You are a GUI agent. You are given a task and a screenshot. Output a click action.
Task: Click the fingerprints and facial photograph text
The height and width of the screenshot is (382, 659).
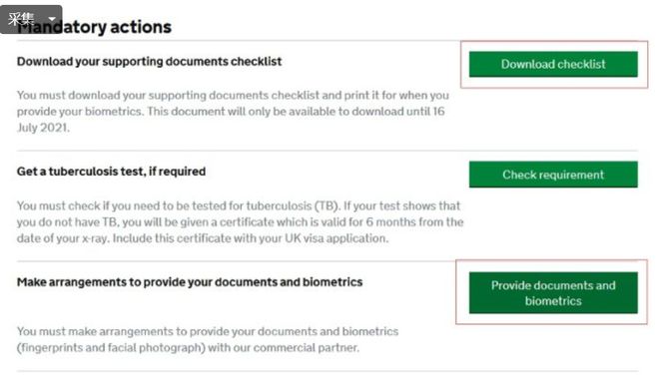point(111,348)
